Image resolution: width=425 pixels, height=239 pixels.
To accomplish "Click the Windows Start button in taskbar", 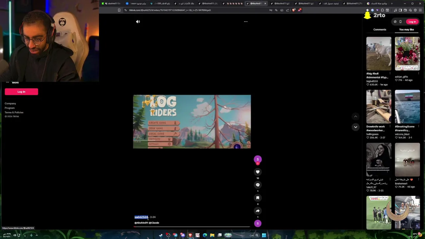I will click(264, 235).
